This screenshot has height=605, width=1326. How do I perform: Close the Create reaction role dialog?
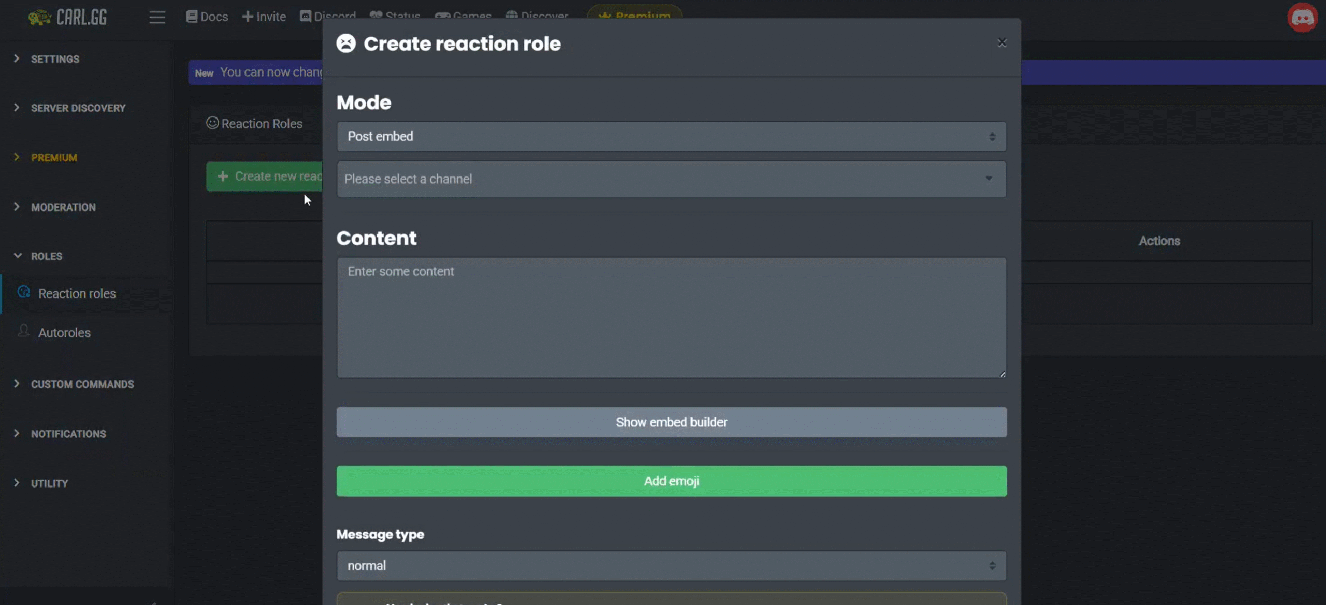click(x=1002, y=42)
